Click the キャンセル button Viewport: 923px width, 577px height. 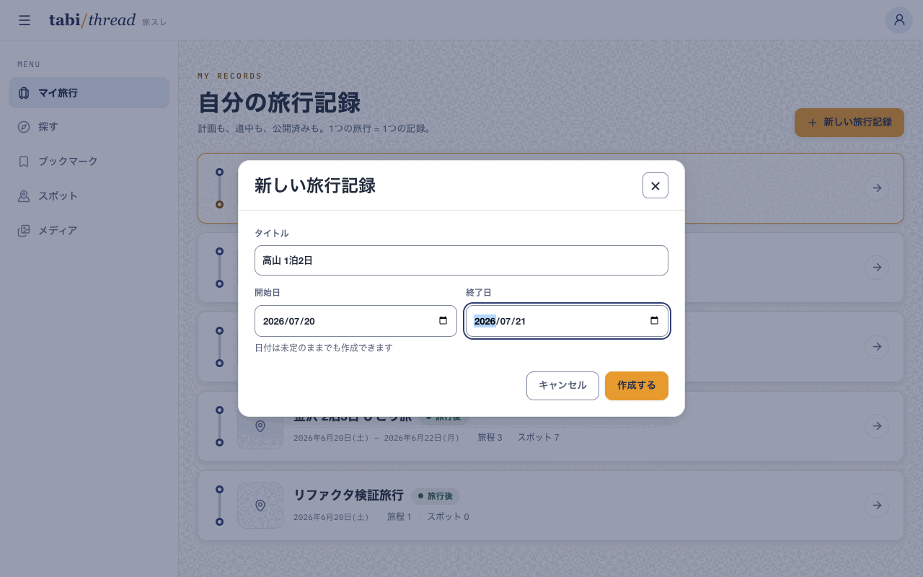tap(562, 386)
